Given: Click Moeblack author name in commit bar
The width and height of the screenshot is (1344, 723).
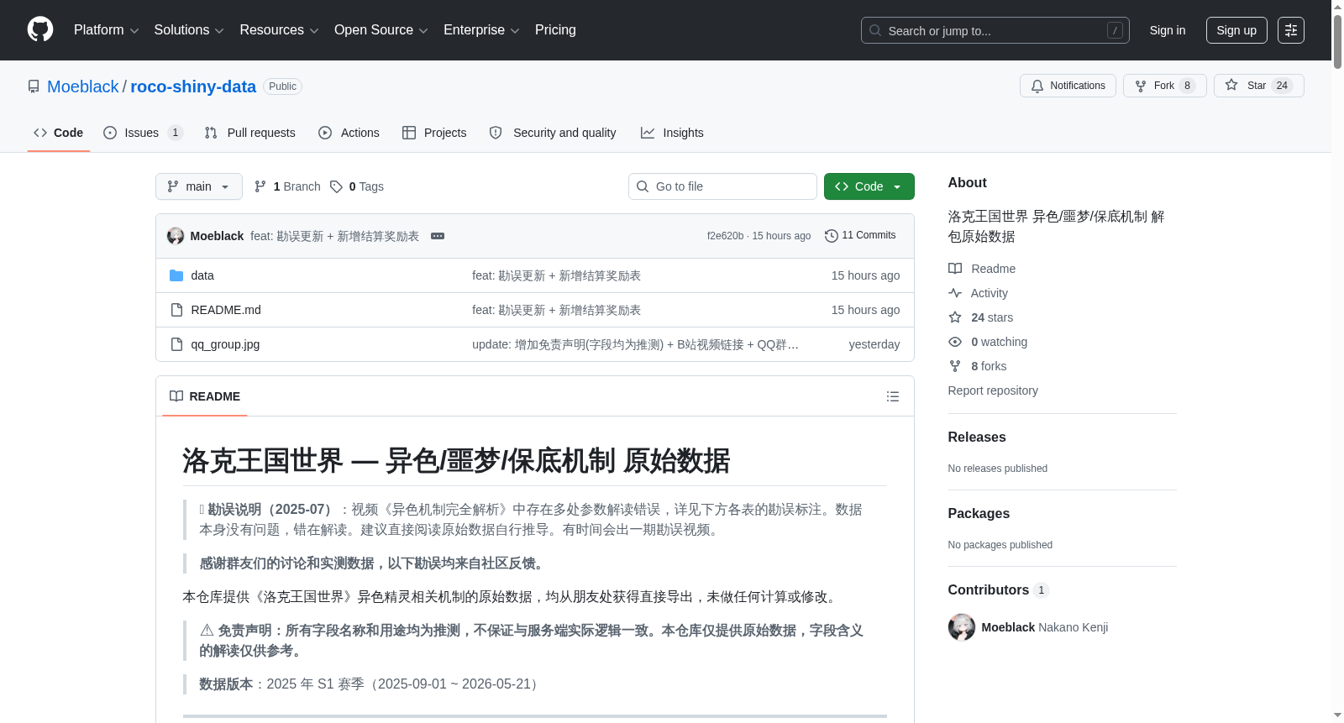Looking at the screenshot, I should point(217,236).
